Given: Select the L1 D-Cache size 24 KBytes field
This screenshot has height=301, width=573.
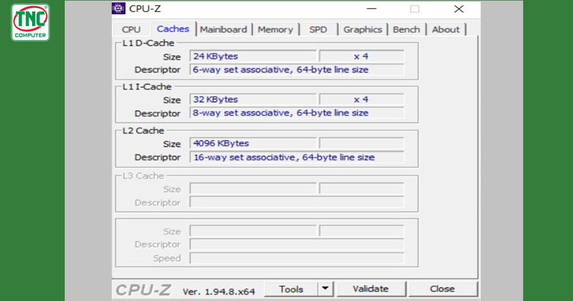Looking at the screenshot, I should click(253, 56).
